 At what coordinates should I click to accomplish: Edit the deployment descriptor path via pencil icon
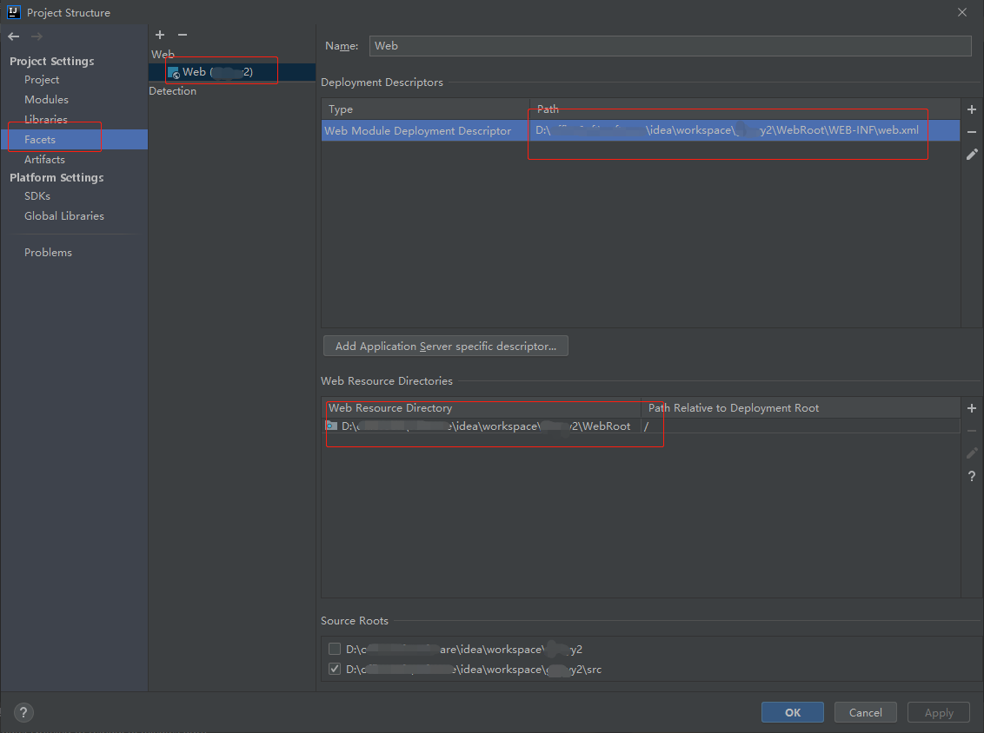tap(971, 154)
